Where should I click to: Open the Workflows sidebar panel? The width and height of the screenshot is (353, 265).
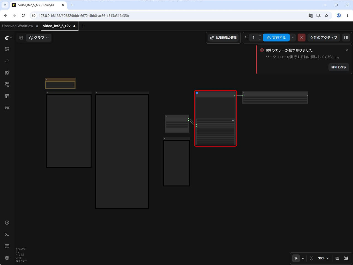tap(7, 84)
